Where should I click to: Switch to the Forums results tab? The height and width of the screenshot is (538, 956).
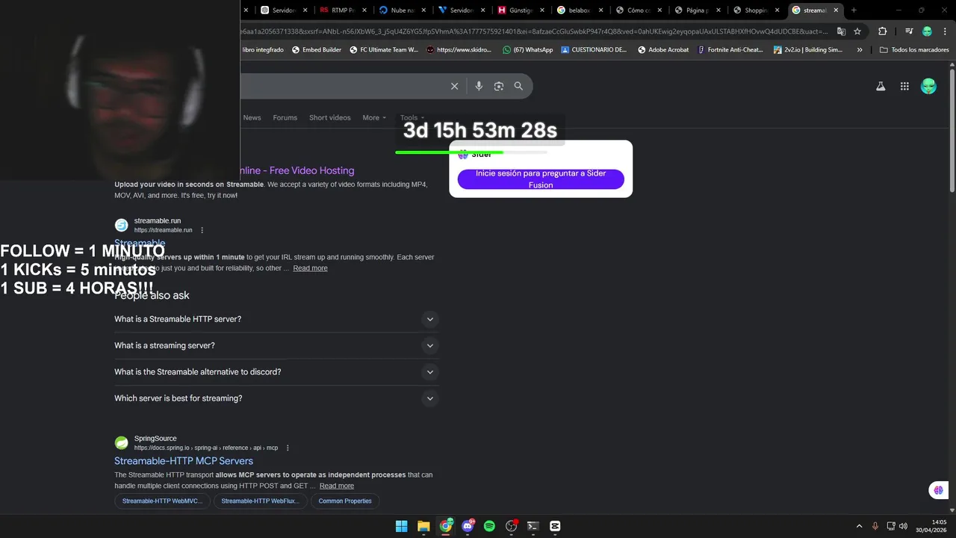click(285, 117)
